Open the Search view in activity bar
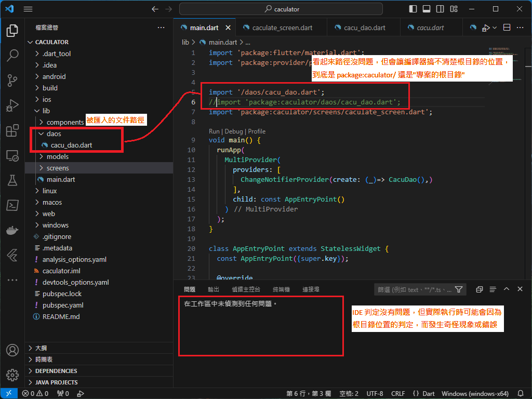The height and width of the screenshot is (399, 532). click(12, 55)
